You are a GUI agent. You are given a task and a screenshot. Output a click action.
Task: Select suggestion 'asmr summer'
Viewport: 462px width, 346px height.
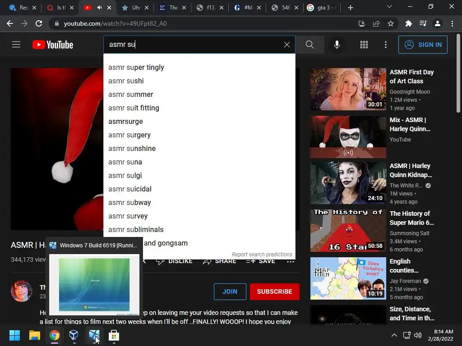point(199,95)
